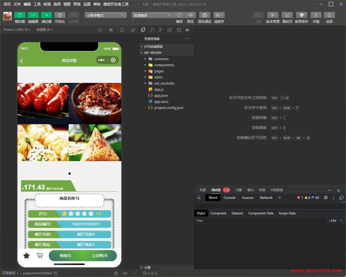Viewport: 346px width, 277px height.
Task: Open the compile mode dropdown
Action: pyautogui.click(x=152, y=15)
